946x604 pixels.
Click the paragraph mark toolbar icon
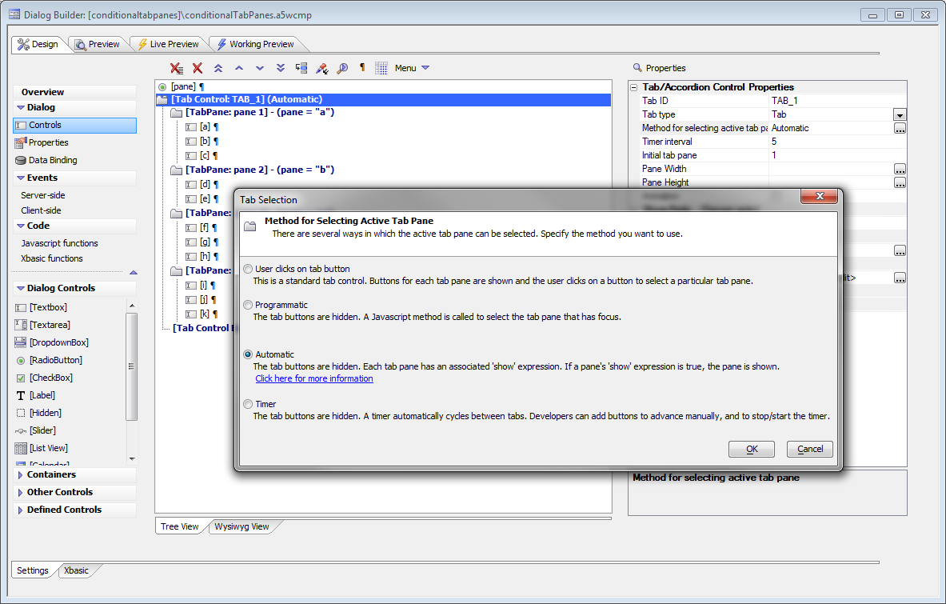click(x=362, y=67)
